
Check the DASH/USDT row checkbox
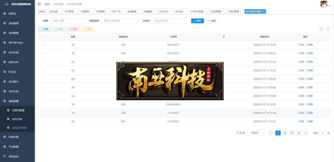click(x=43, y=105)
